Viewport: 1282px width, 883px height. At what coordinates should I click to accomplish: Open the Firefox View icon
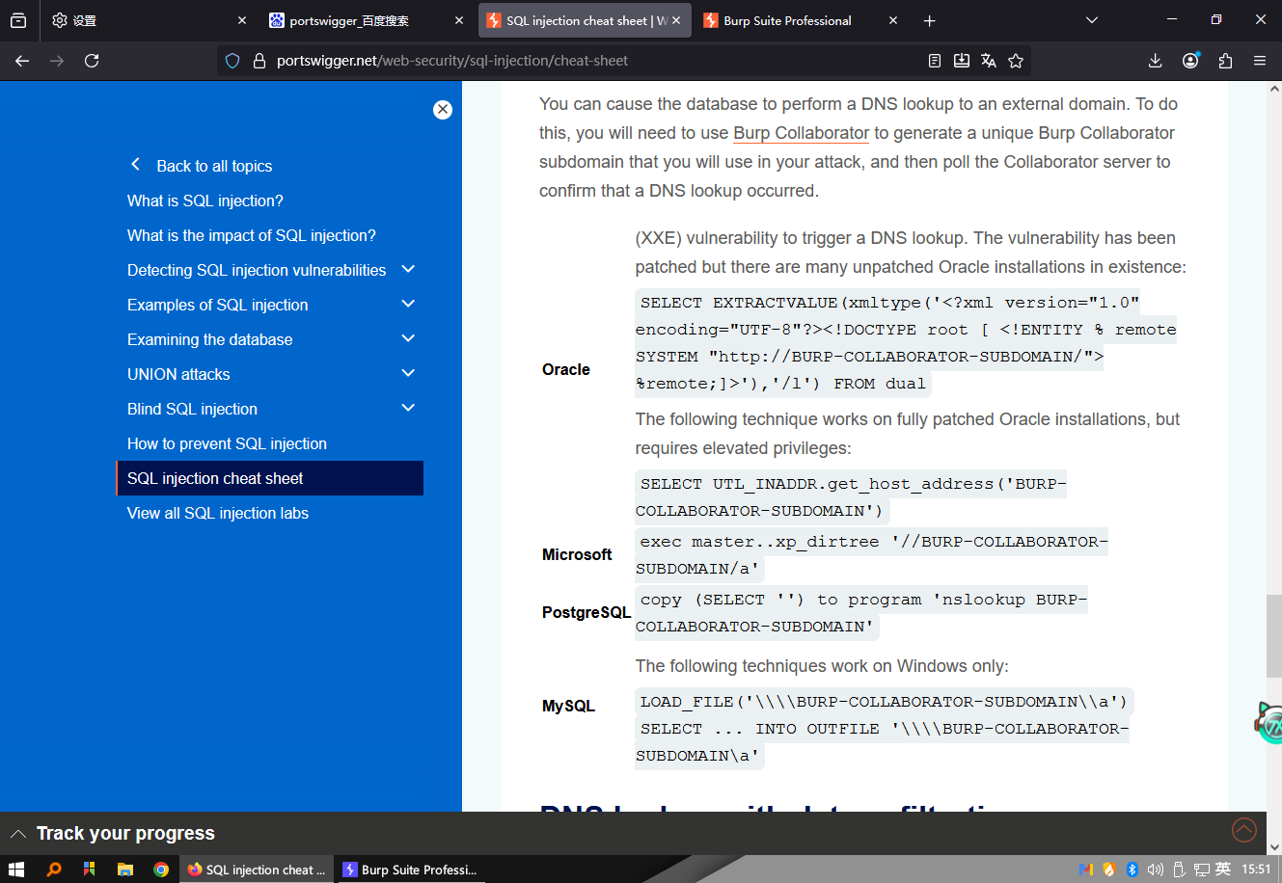click(18, 20)
